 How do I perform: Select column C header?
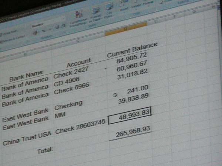pyautogui.click(x=78, y=41)
